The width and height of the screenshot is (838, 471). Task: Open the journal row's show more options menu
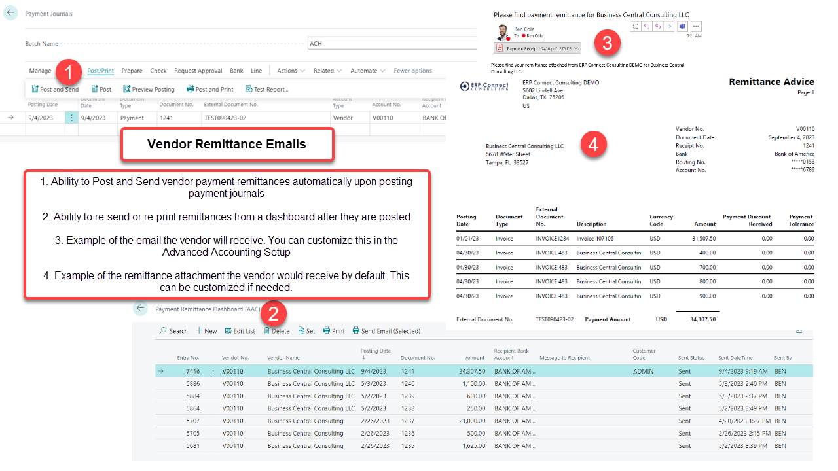[71, 118]
